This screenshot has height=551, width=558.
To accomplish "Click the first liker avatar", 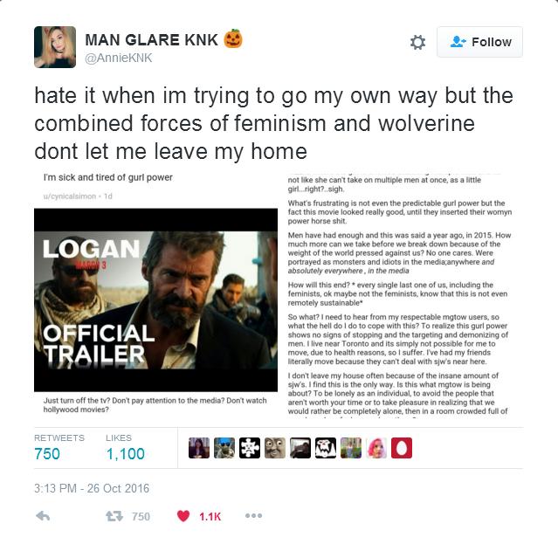I will click(199, 448).
